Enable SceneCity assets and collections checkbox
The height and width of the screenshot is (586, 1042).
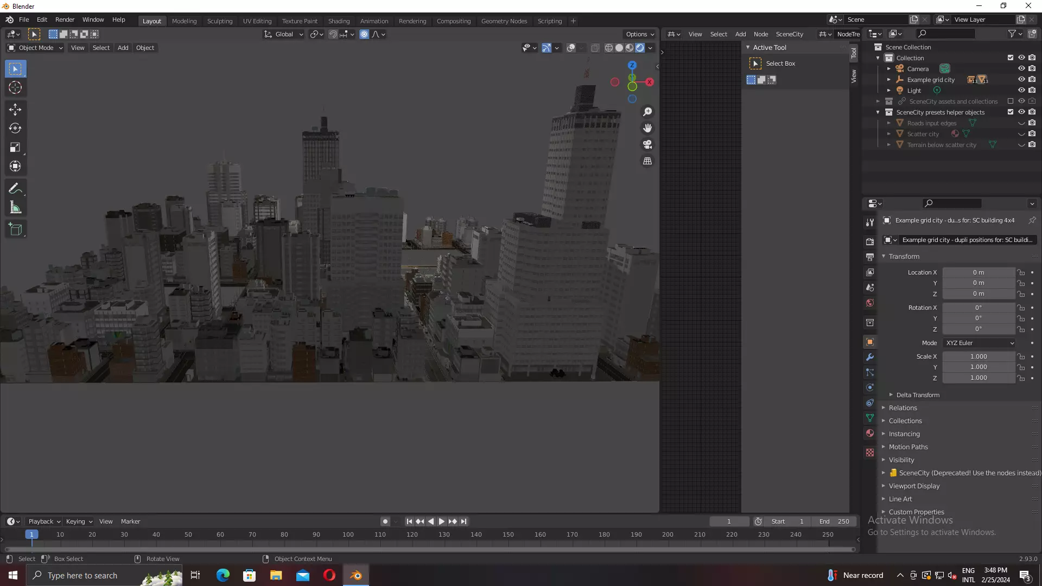coord(1011,101)
